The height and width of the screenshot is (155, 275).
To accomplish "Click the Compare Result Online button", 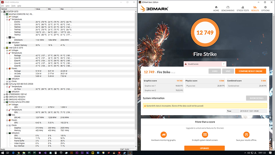I will click(x=251, y=71).
